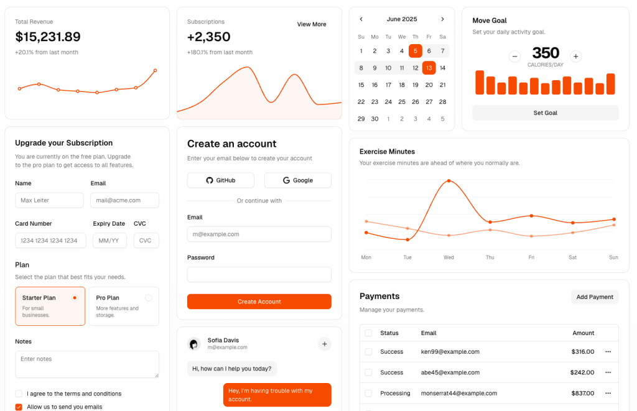
Task: Open actions menu for monserrat44@example.com payment
Action: click(x=608, y=393)
